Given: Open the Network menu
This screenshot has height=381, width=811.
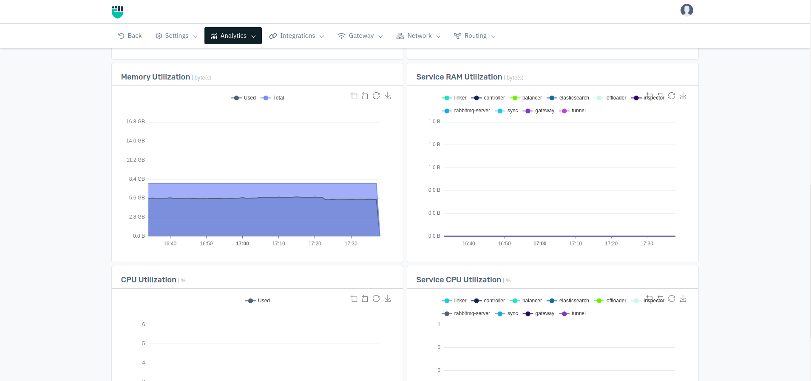Looking at the screenshot, I should (419, 36).
